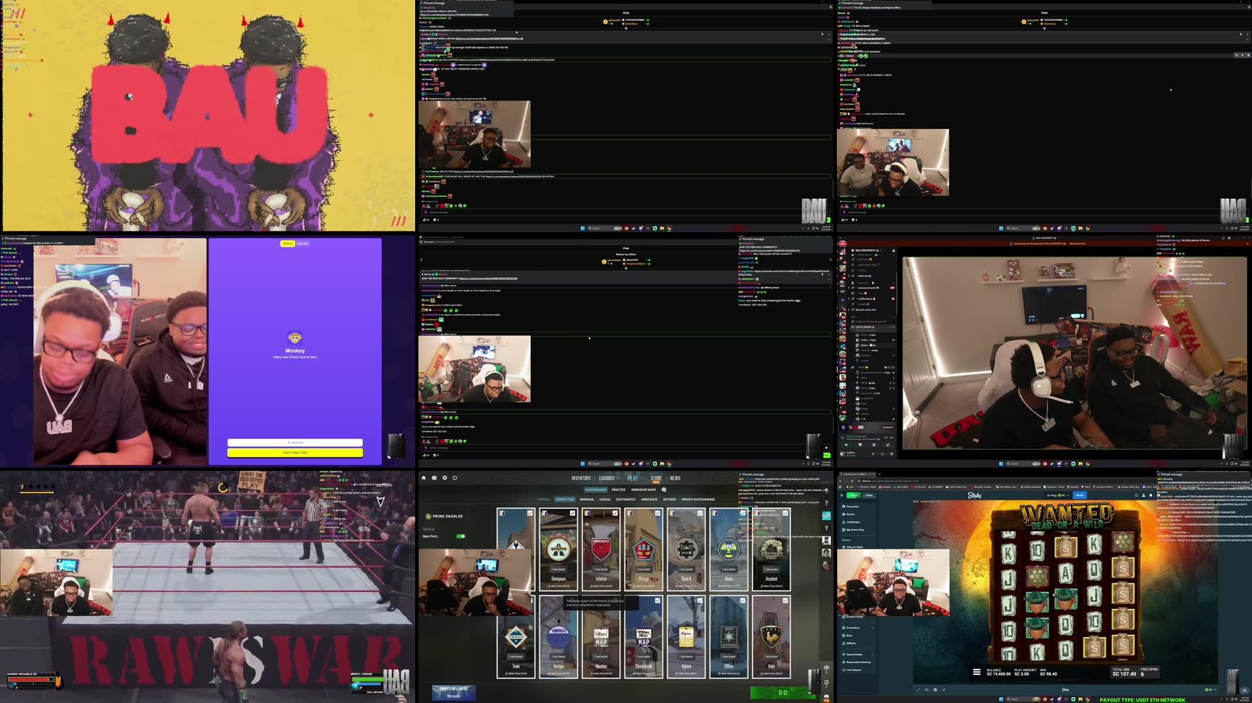
Task: Uncheck the Vertigo map checkbox
Action: coord(573,600)
